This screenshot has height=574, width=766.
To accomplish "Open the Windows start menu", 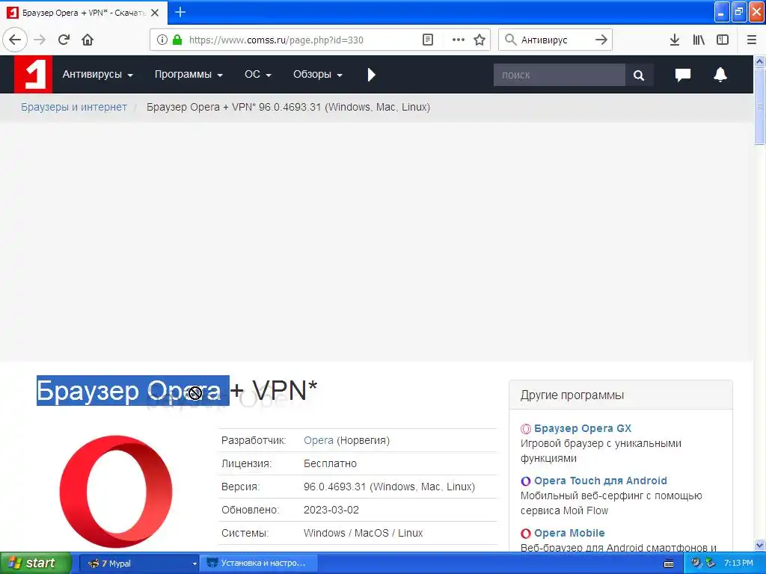I will [36, 563].
